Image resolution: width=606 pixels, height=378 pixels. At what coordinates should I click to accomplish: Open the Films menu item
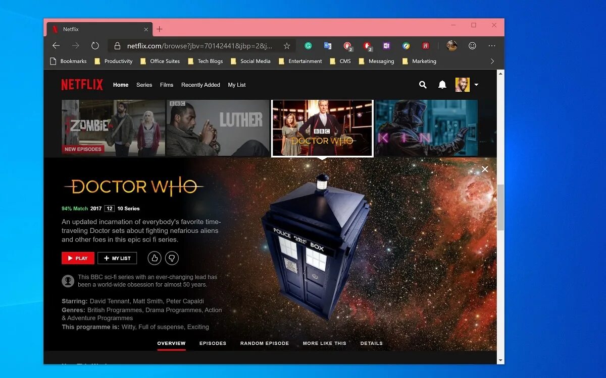coord(167,85)
